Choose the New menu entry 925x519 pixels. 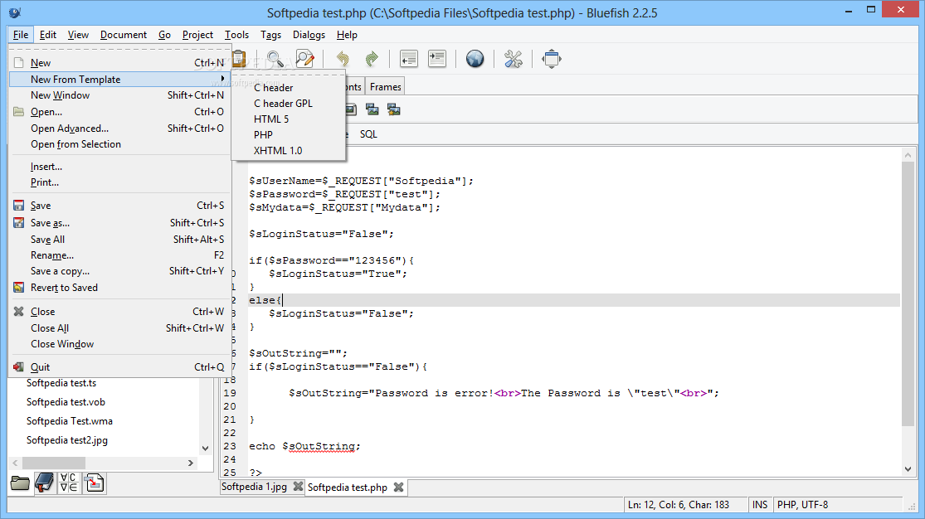point(119,62)
